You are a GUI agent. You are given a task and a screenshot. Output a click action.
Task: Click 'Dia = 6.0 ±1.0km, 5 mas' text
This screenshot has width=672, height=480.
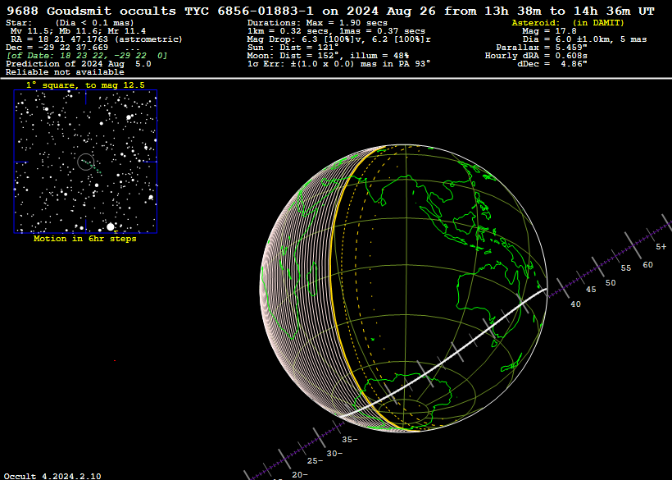[x=584, y=39]
